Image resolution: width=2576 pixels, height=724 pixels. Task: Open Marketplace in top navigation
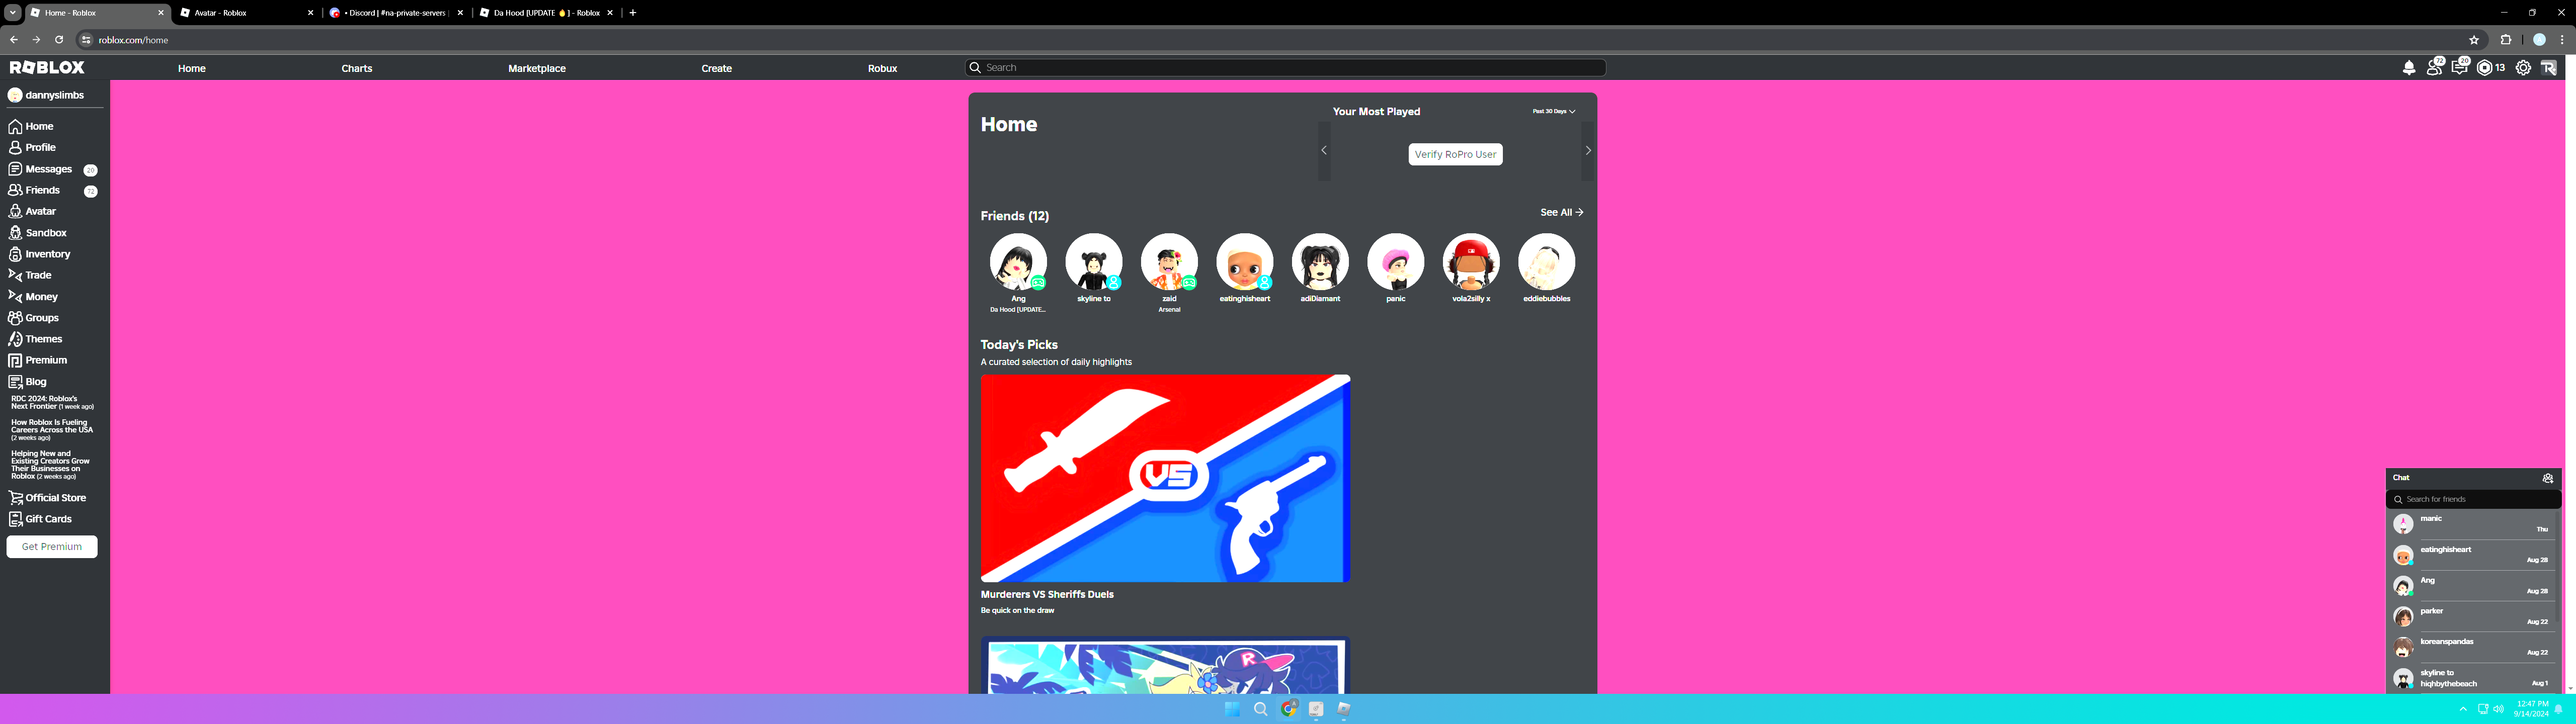[536, 68]
